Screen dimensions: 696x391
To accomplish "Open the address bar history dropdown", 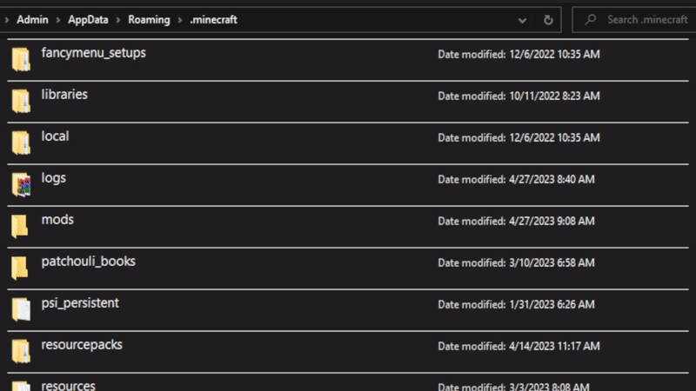I will click(521, 19).
